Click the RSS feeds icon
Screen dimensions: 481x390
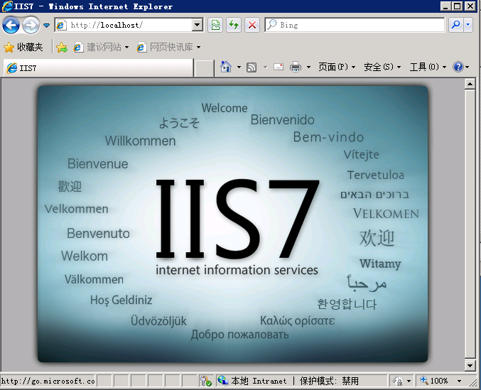click(252, 67)
